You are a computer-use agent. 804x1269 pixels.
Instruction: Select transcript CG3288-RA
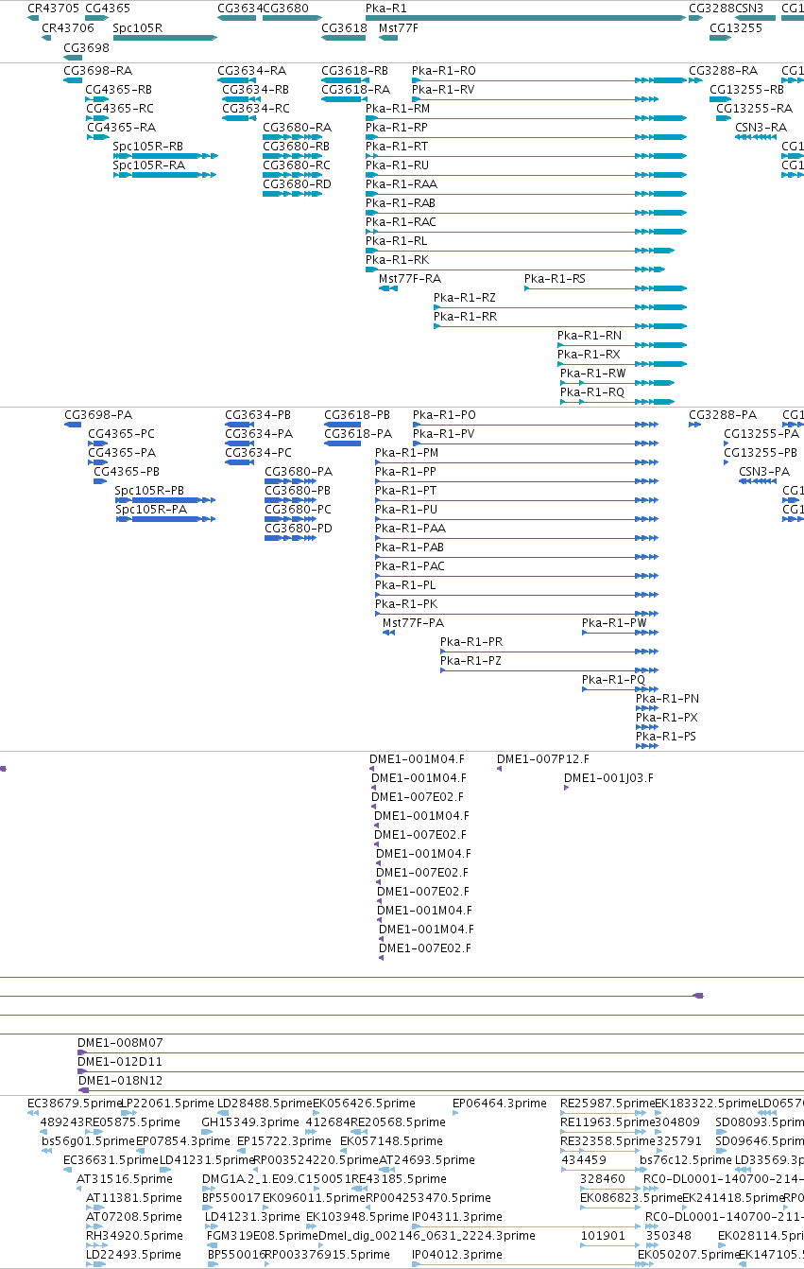[724, 70]
